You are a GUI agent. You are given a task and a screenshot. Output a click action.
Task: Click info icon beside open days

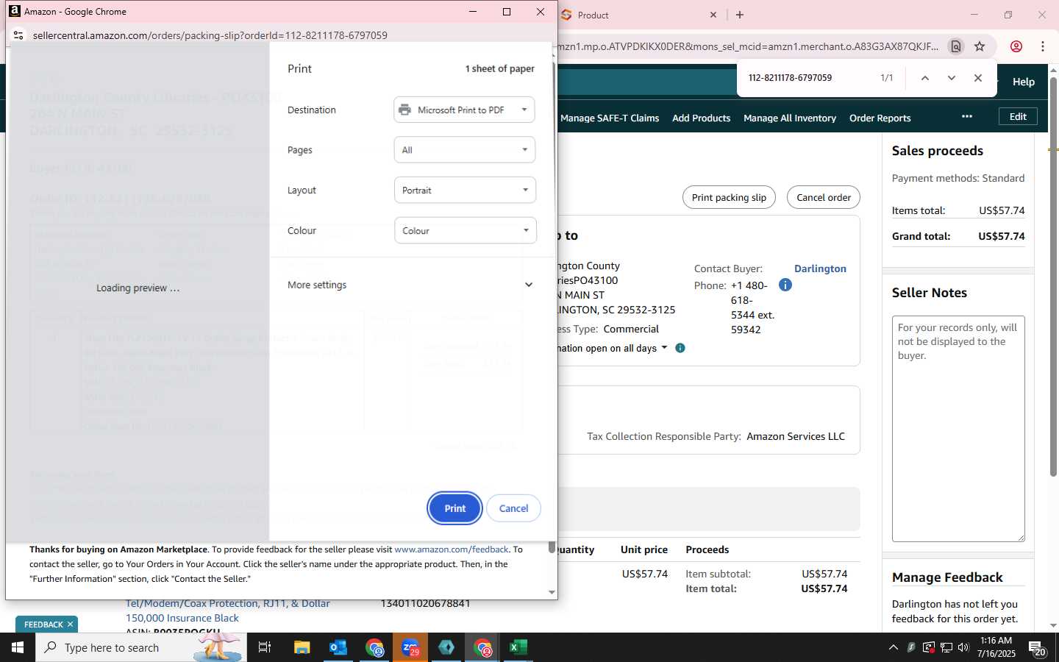680,348
